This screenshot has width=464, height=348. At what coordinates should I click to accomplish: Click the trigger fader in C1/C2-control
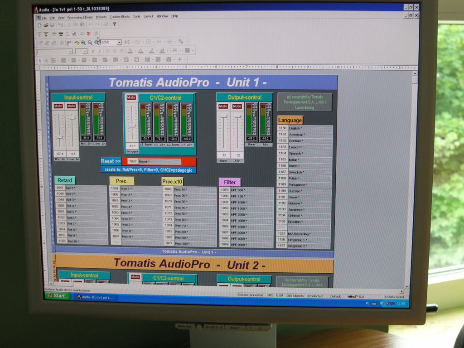(x=132, y=123)
